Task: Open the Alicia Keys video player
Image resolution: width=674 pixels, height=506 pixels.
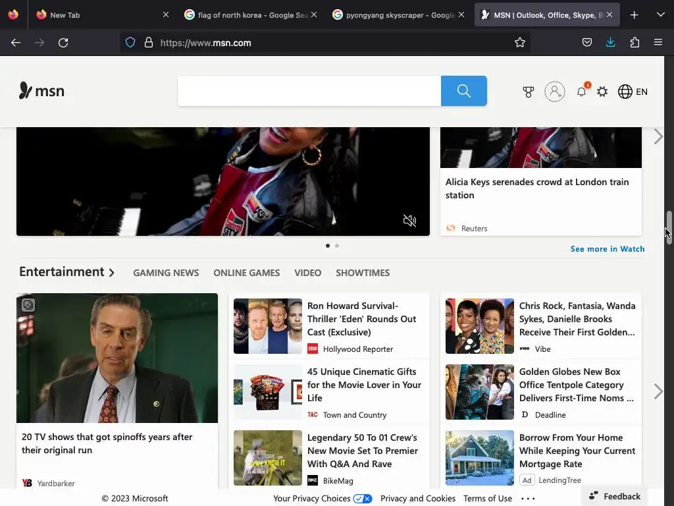Action: tap(223, 181)
